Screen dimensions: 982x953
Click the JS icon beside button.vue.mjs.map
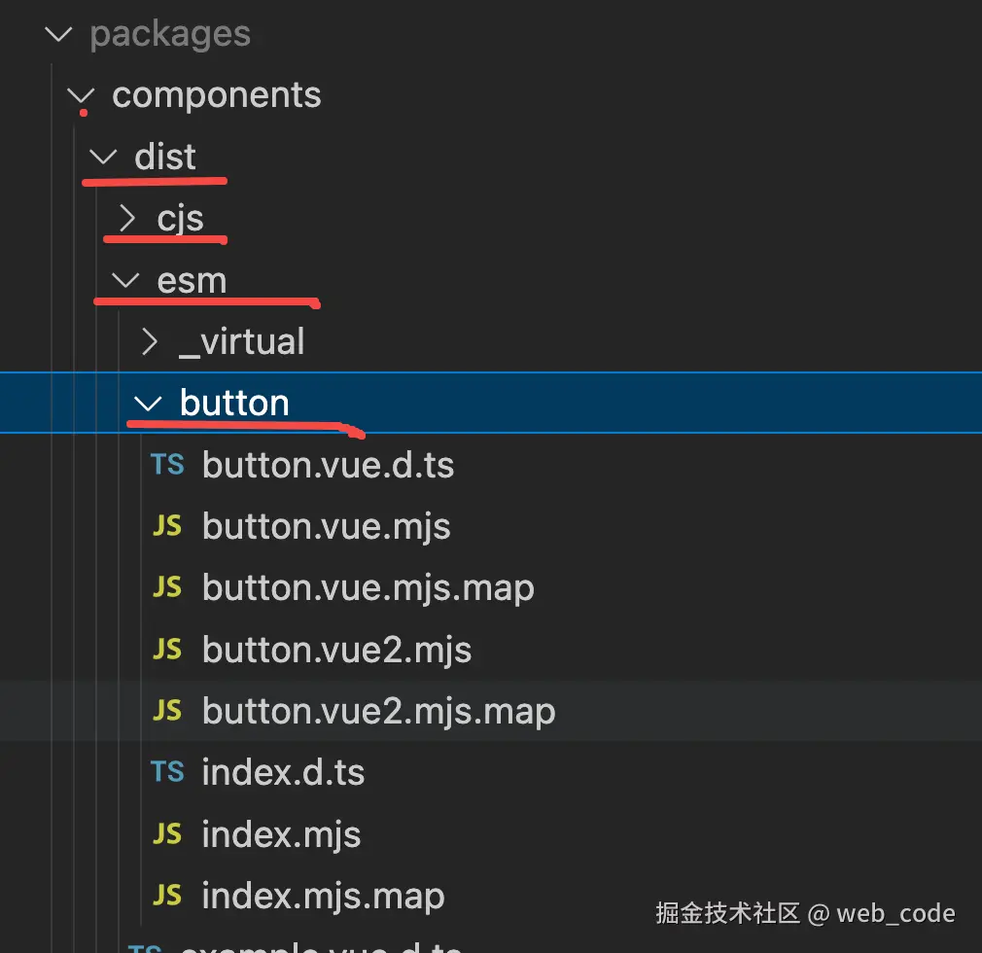coord(167,587)
